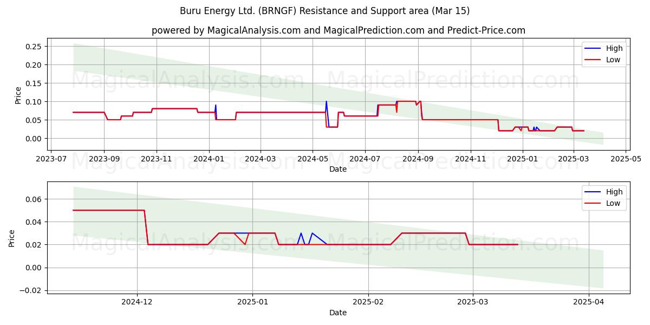Image resolution: width=650 pixels, height=325 pixels.
Task: Click the "2025-02" tick label on bottom chart
Action: pos(368,303)
